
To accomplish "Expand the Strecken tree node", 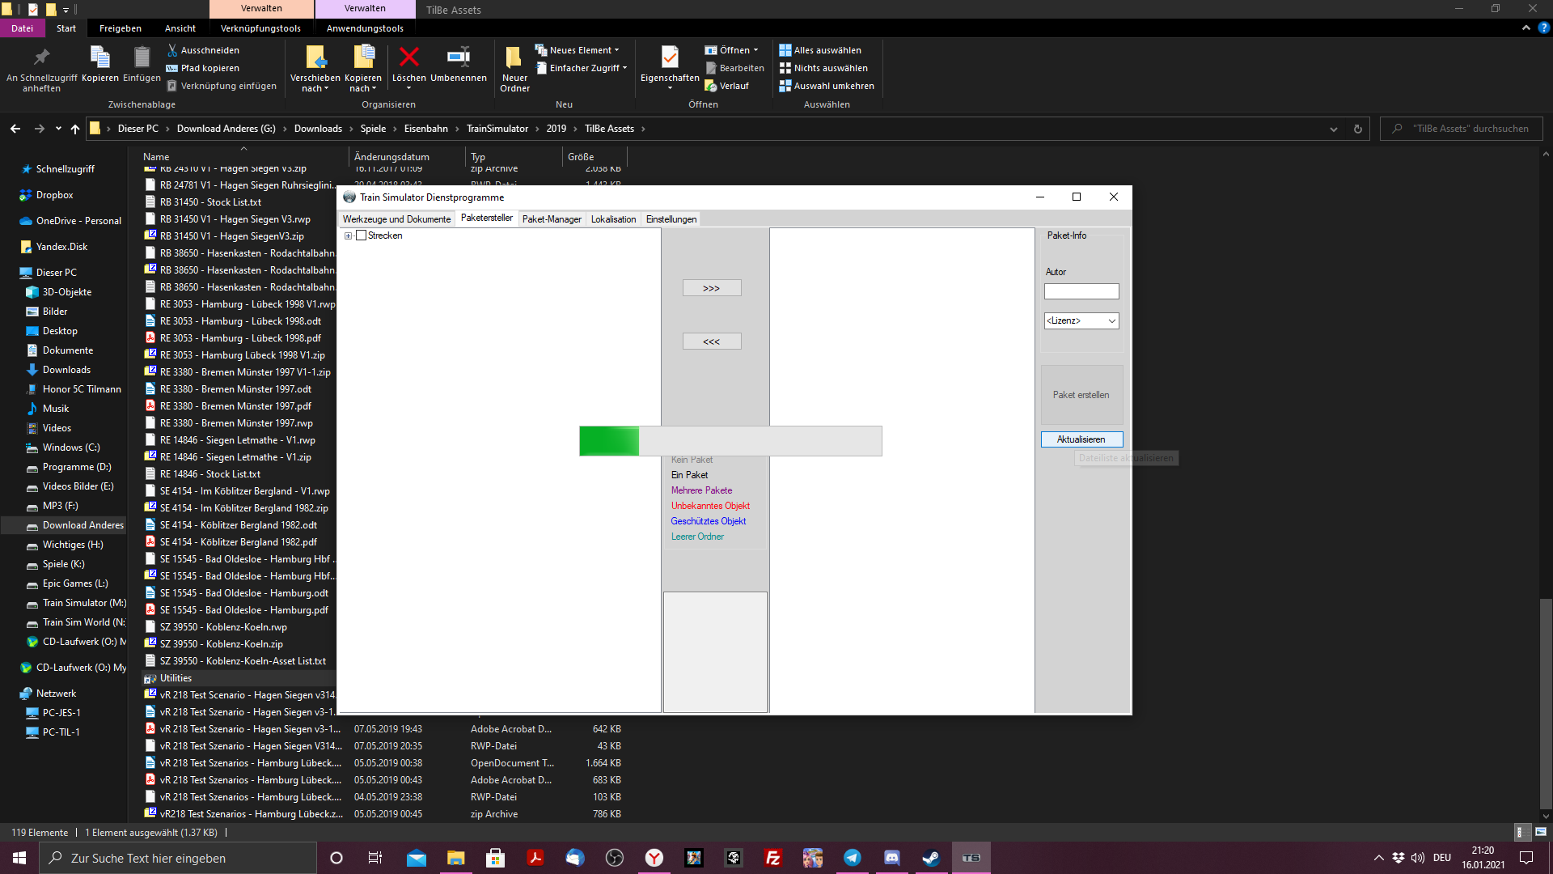I will [x=349, y=235].
